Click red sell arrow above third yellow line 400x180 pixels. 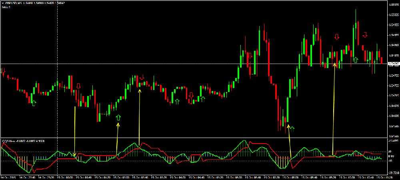(x=142, y=77)
